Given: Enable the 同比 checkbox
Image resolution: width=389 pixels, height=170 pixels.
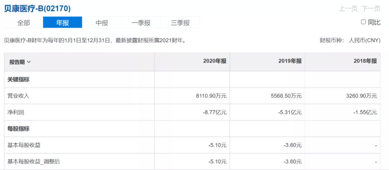Looking at the screenshot, I should [363, 22].
